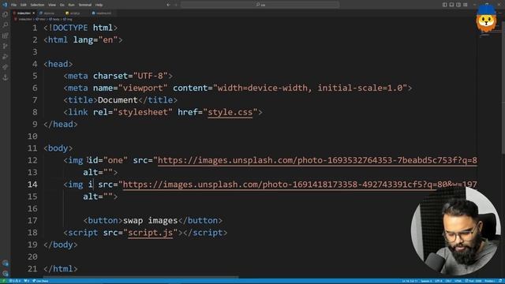Image resolution: width=505 pixels, height=284 pixels.
Task: Switch to the style.css editor tab
Action: 48,13
